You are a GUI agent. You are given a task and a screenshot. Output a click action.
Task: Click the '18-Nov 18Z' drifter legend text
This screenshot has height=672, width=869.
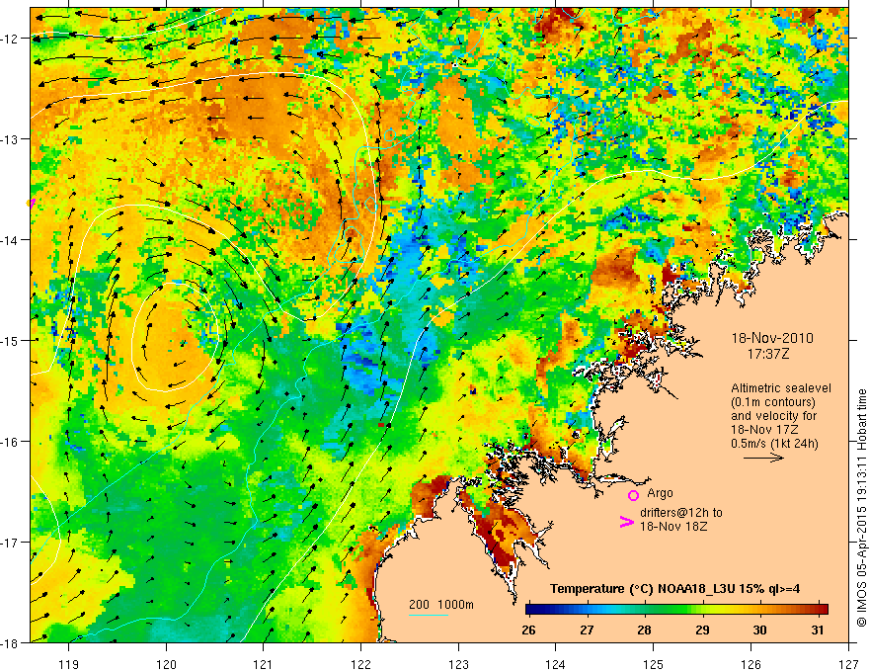coord(673,527)
